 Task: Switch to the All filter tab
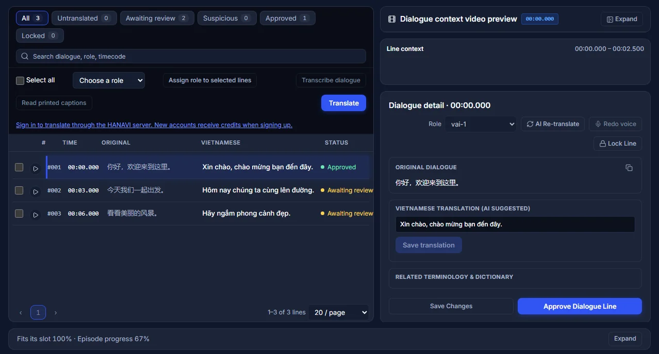pos(32,18)
